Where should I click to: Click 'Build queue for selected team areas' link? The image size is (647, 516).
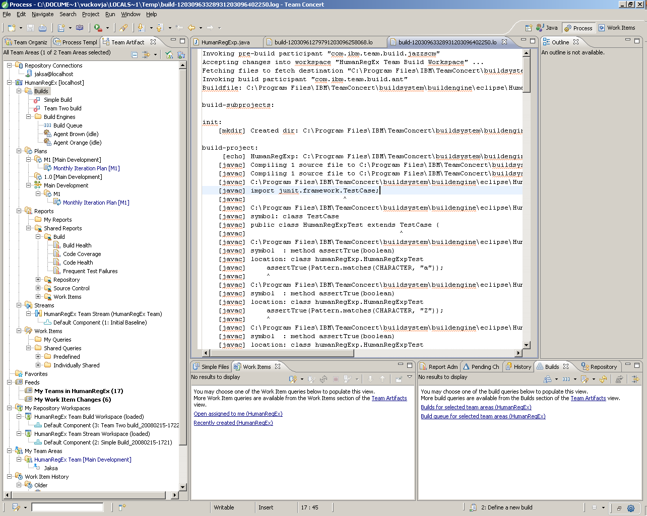[483, 416]
